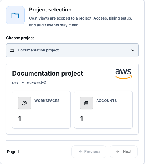The image size is (145, 164).
Task: Click the chevron arrow in the project dropdown
Action: pos(133,50)
